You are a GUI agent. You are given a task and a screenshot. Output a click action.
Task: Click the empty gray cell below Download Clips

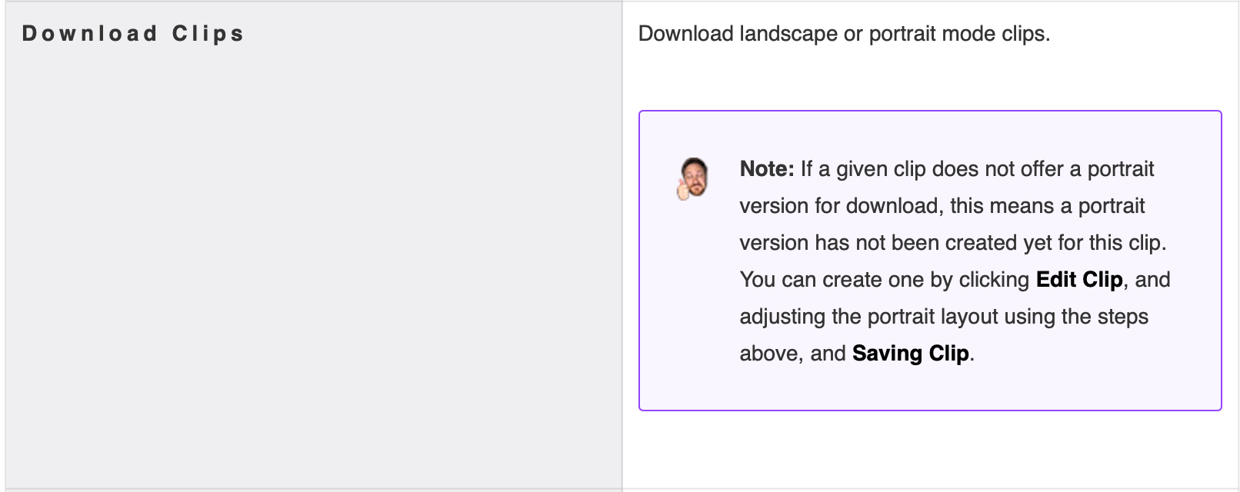[314, 269]
